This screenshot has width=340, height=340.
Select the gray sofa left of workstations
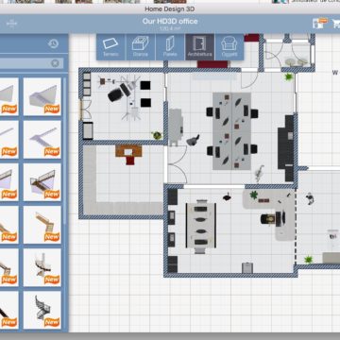click(x=176, y=127)
